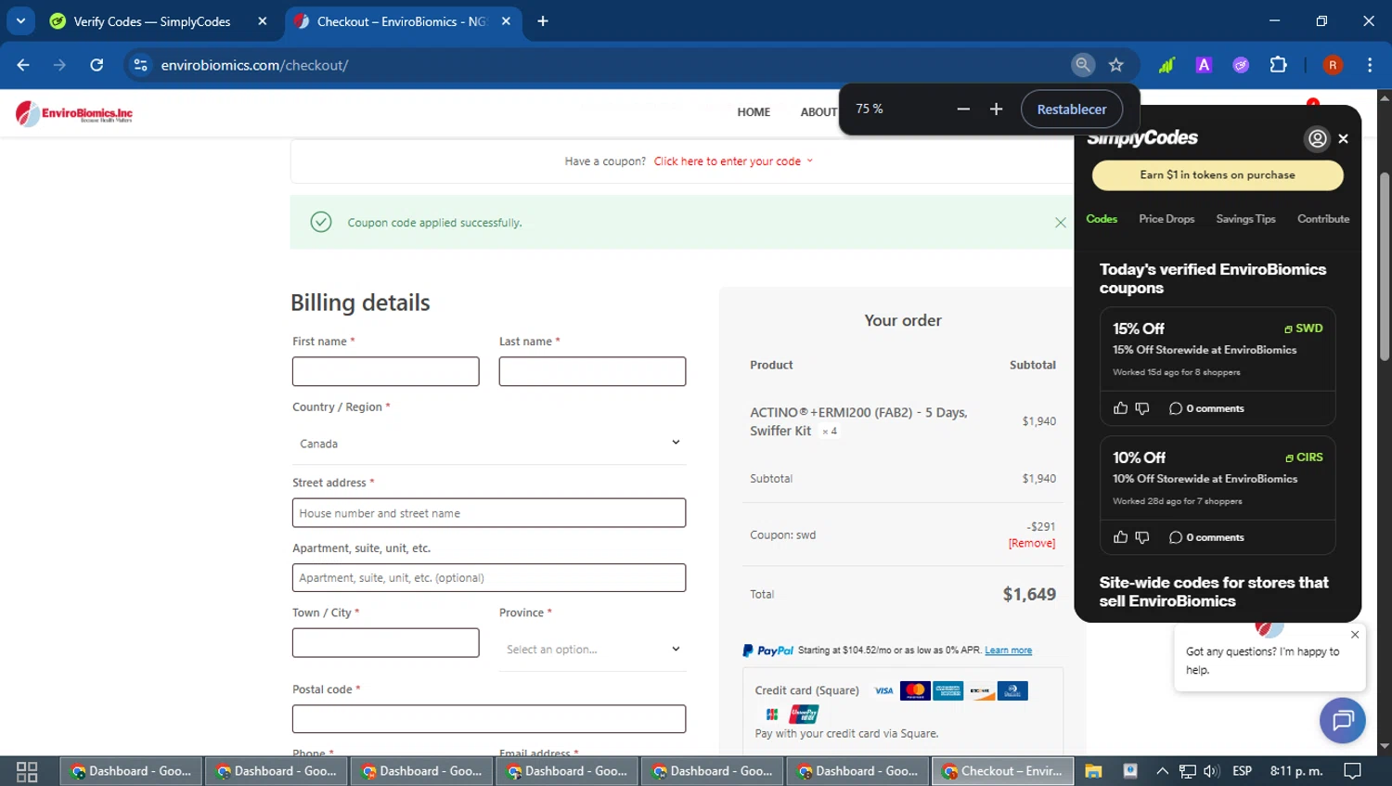Open the Extensions puzzle menu
The height and width of the screenshot is (786, 1392).
1278,65
